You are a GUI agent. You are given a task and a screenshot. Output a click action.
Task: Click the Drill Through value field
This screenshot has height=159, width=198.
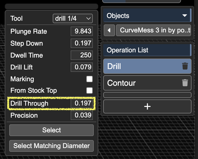point(81,103)
